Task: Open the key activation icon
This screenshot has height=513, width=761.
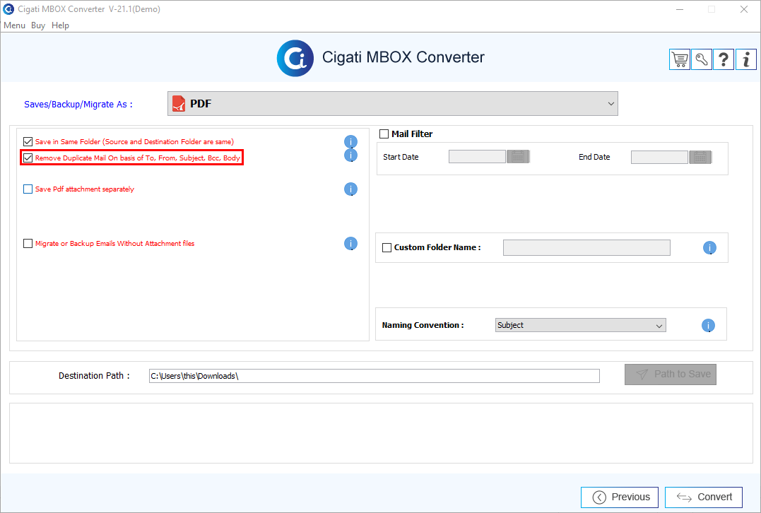Action: tap(702, 59)
